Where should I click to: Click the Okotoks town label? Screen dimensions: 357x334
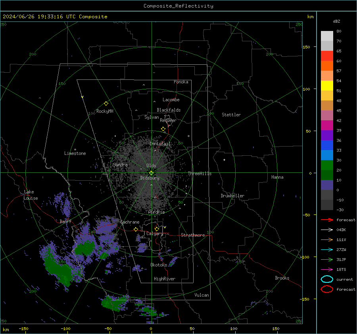click(x=159, y=265)
